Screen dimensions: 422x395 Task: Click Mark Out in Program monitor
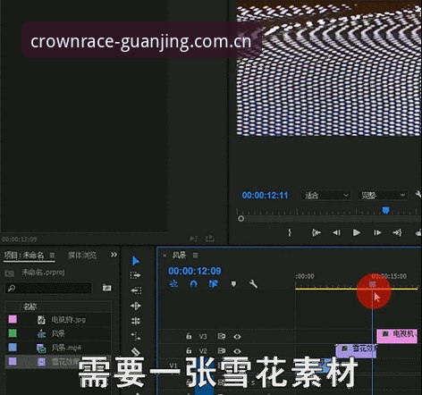click(x=290, y=232)
